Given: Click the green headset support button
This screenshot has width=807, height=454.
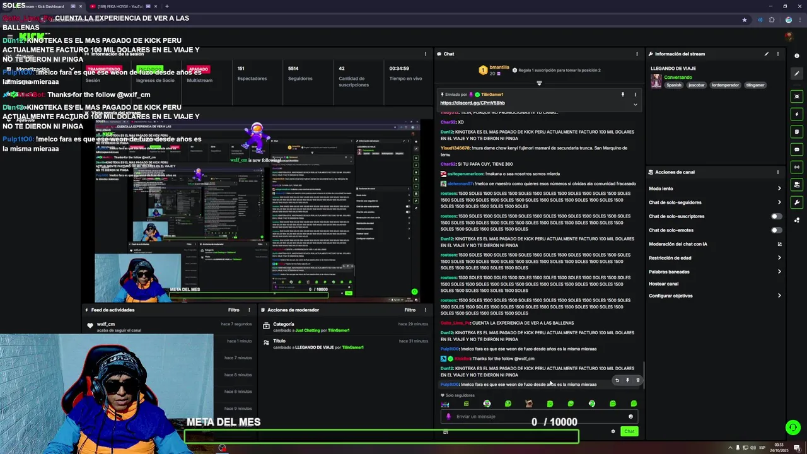Looking at the screenshot, I should point(793,428).
